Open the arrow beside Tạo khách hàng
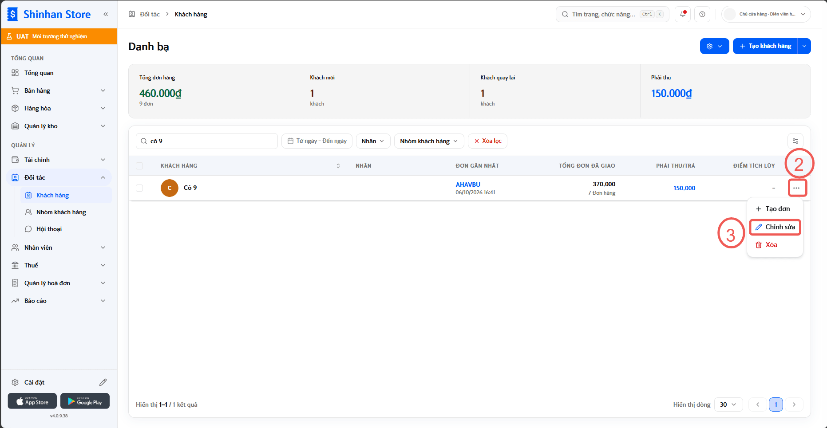The height and width of the screenshot is (428, 827). [x=804, y=46]
